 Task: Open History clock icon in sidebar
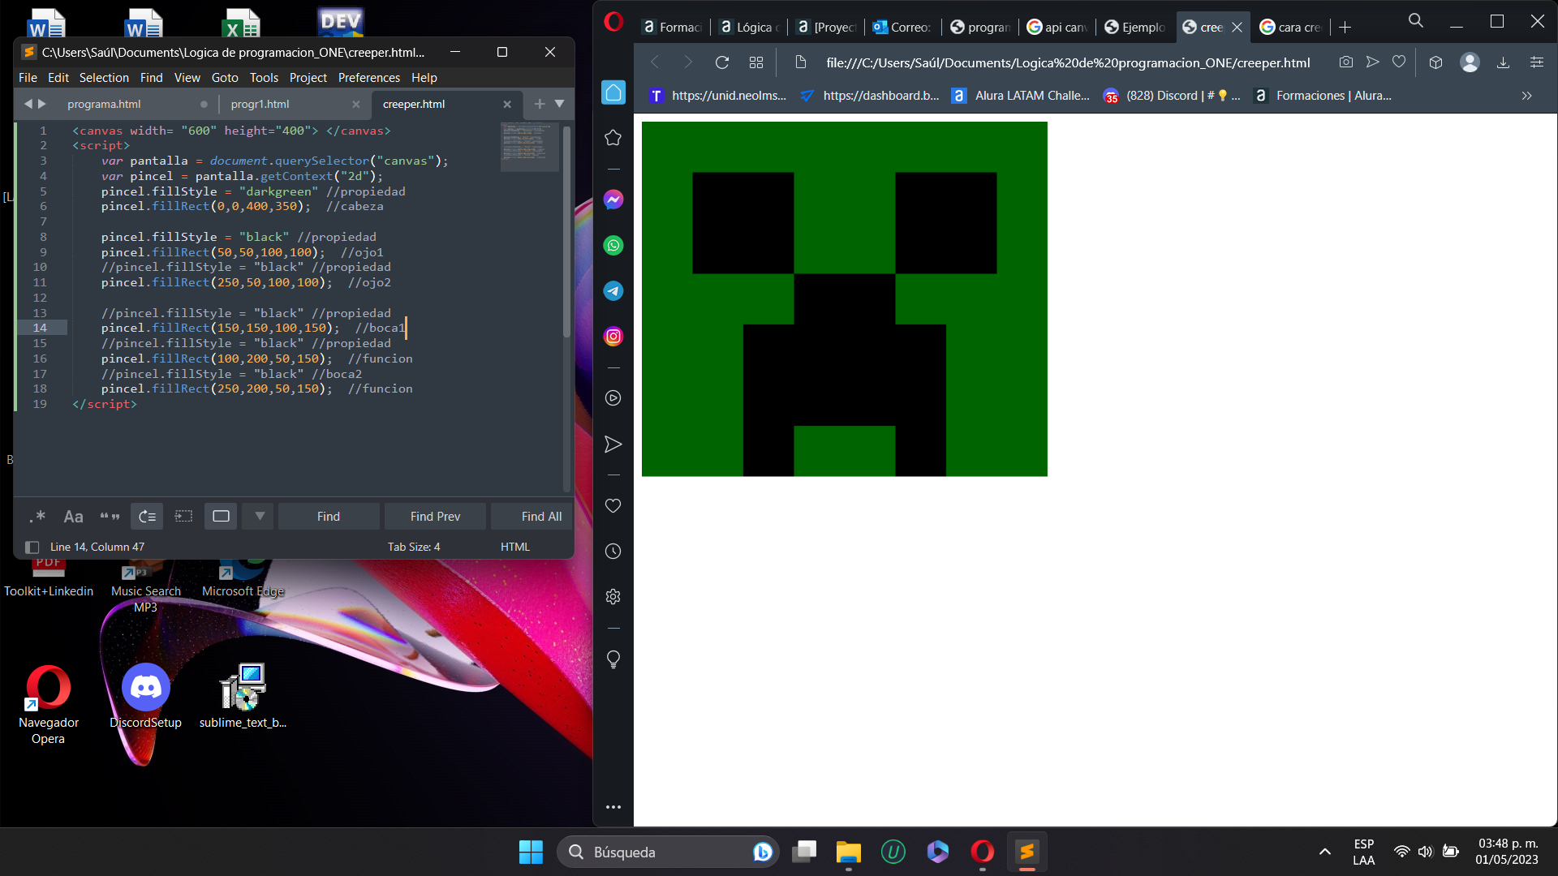(613, 552)
